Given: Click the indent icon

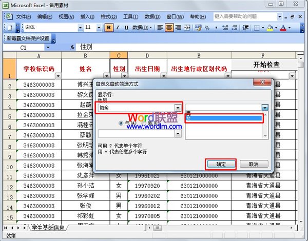Looking at the screenshot, I should pos(245,28).
